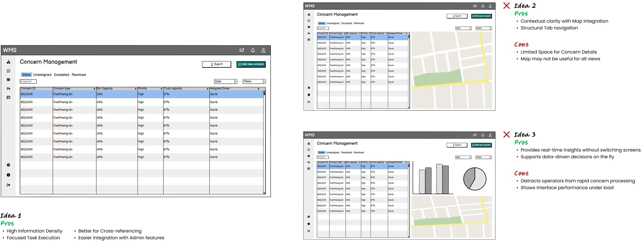Open Escalated tab in the large left mockup
The image size is (641, 241).
tap(61, 75)
